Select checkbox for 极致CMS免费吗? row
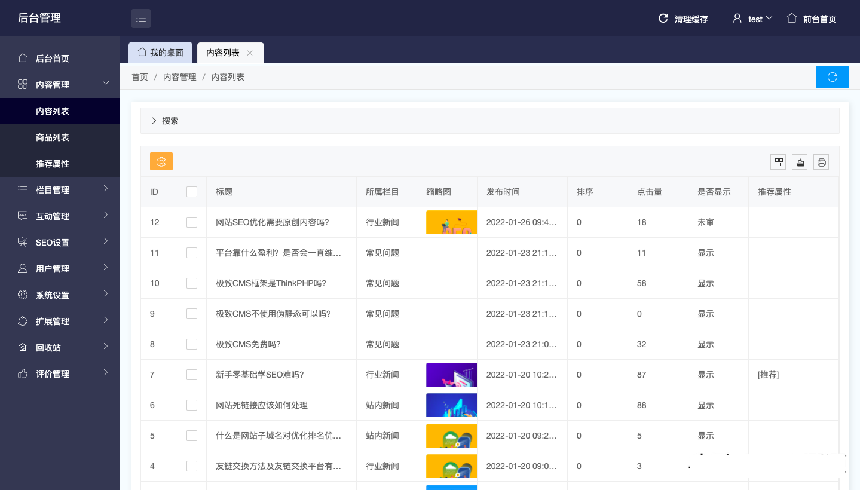The height and width of the screenshot is (490, 860). click(192, 344)
